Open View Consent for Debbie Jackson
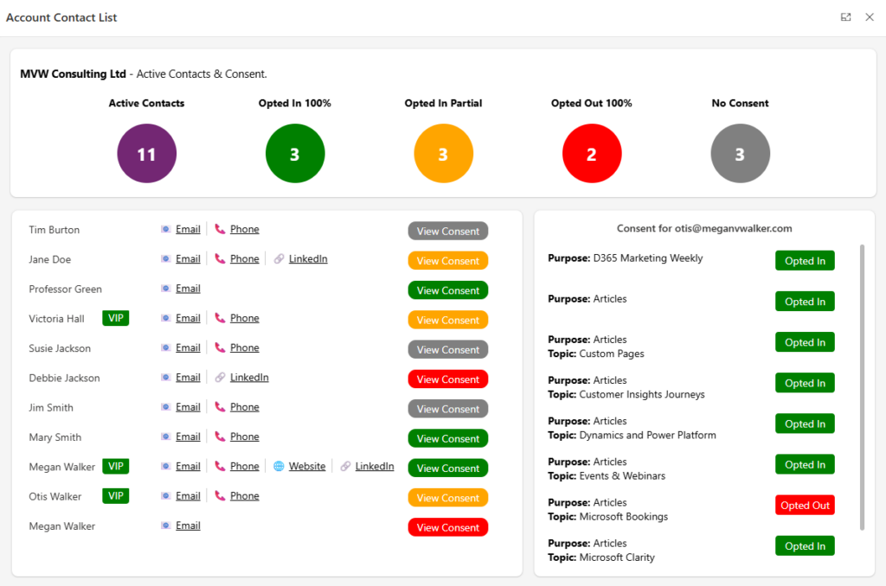 click(x=447, y=379)
